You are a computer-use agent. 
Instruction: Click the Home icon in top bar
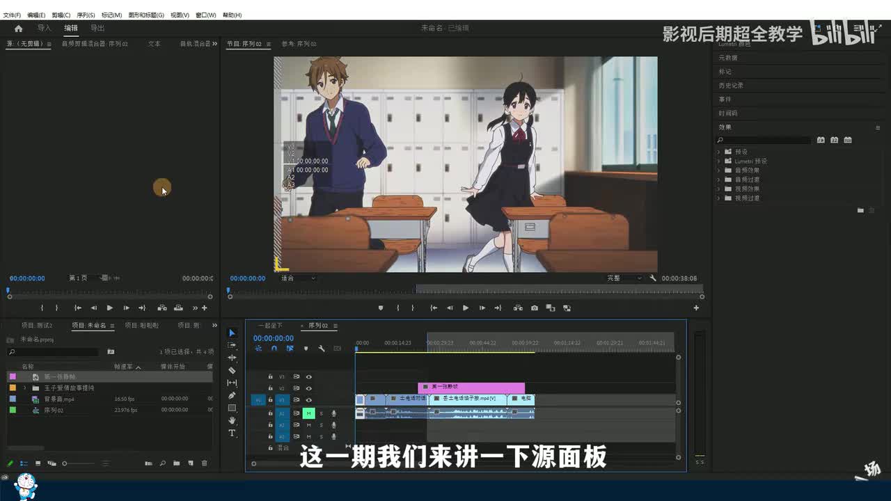[x=18, y=29]
